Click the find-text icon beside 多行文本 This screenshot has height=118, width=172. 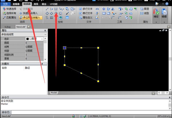pyautogui.click(x=97, y=9)
